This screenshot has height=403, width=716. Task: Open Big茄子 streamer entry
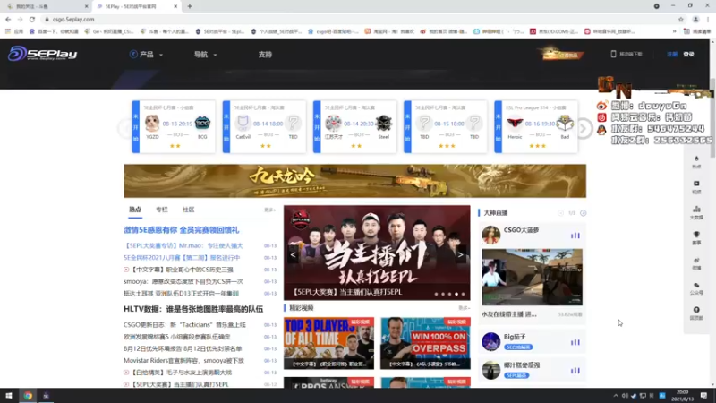(x=532, y=342)
